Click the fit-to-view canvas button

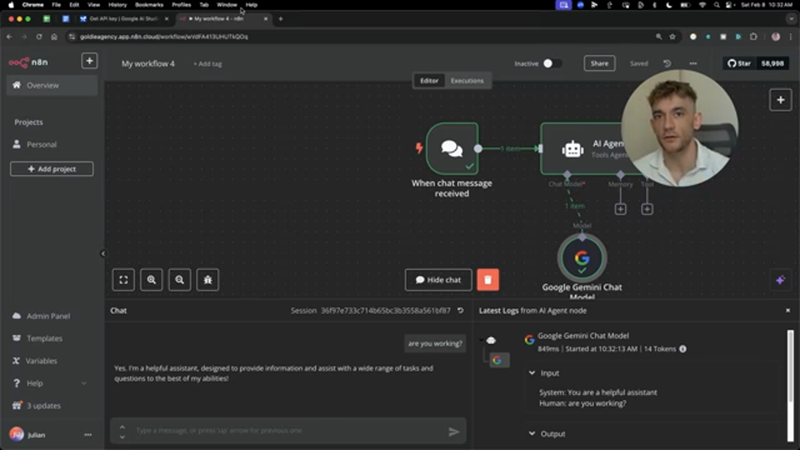click(123, 280)
